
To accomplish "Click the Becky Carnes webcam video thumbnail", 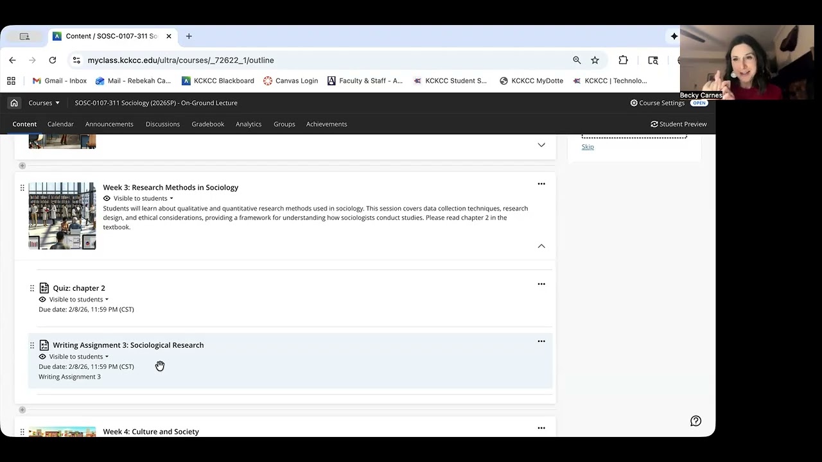I will [747, 62].
